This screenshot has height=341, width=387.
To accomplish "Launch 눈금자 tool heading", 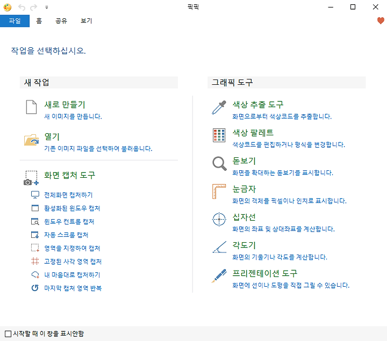I will (244, 189).
